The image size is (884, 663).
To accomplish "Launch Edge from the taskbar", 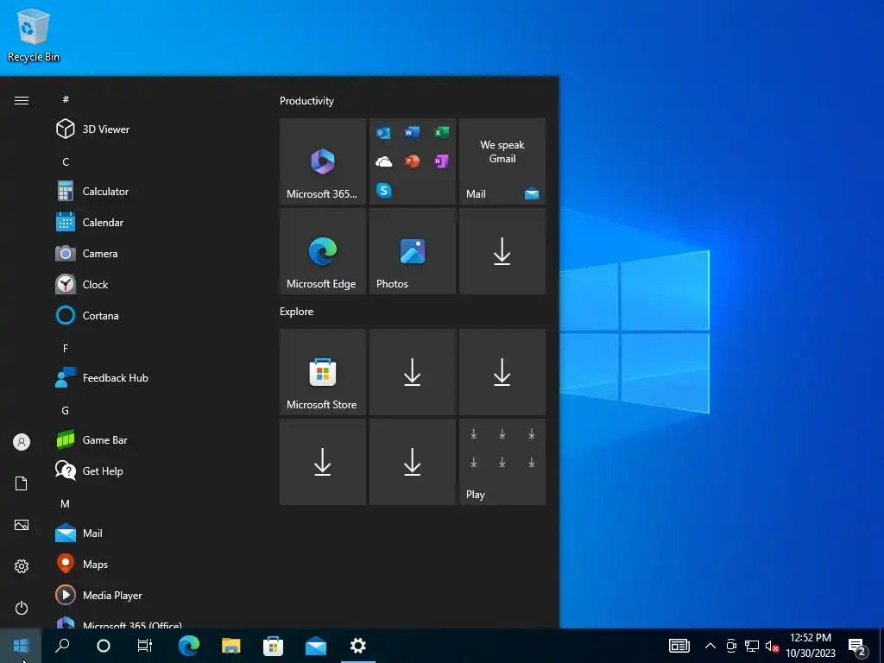I will pyautogui.click(x=189, y=646).
